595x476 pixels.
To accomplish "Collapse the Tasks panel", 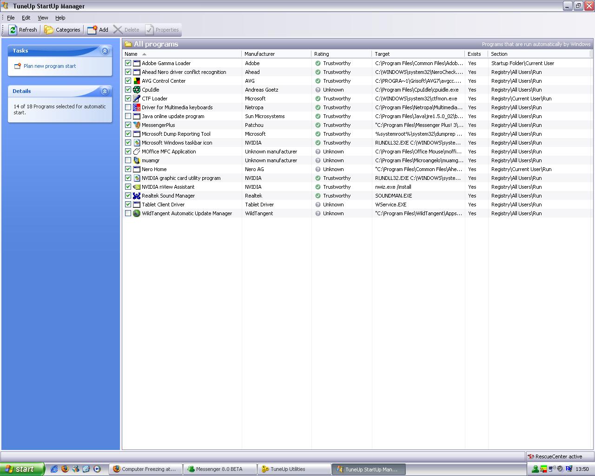I will coord(105,51).
